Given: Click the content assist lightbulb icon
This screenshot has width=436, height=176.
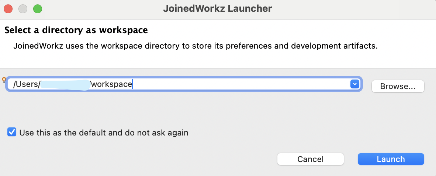Looking at the screenshot, I should click(x=4, y=80).
